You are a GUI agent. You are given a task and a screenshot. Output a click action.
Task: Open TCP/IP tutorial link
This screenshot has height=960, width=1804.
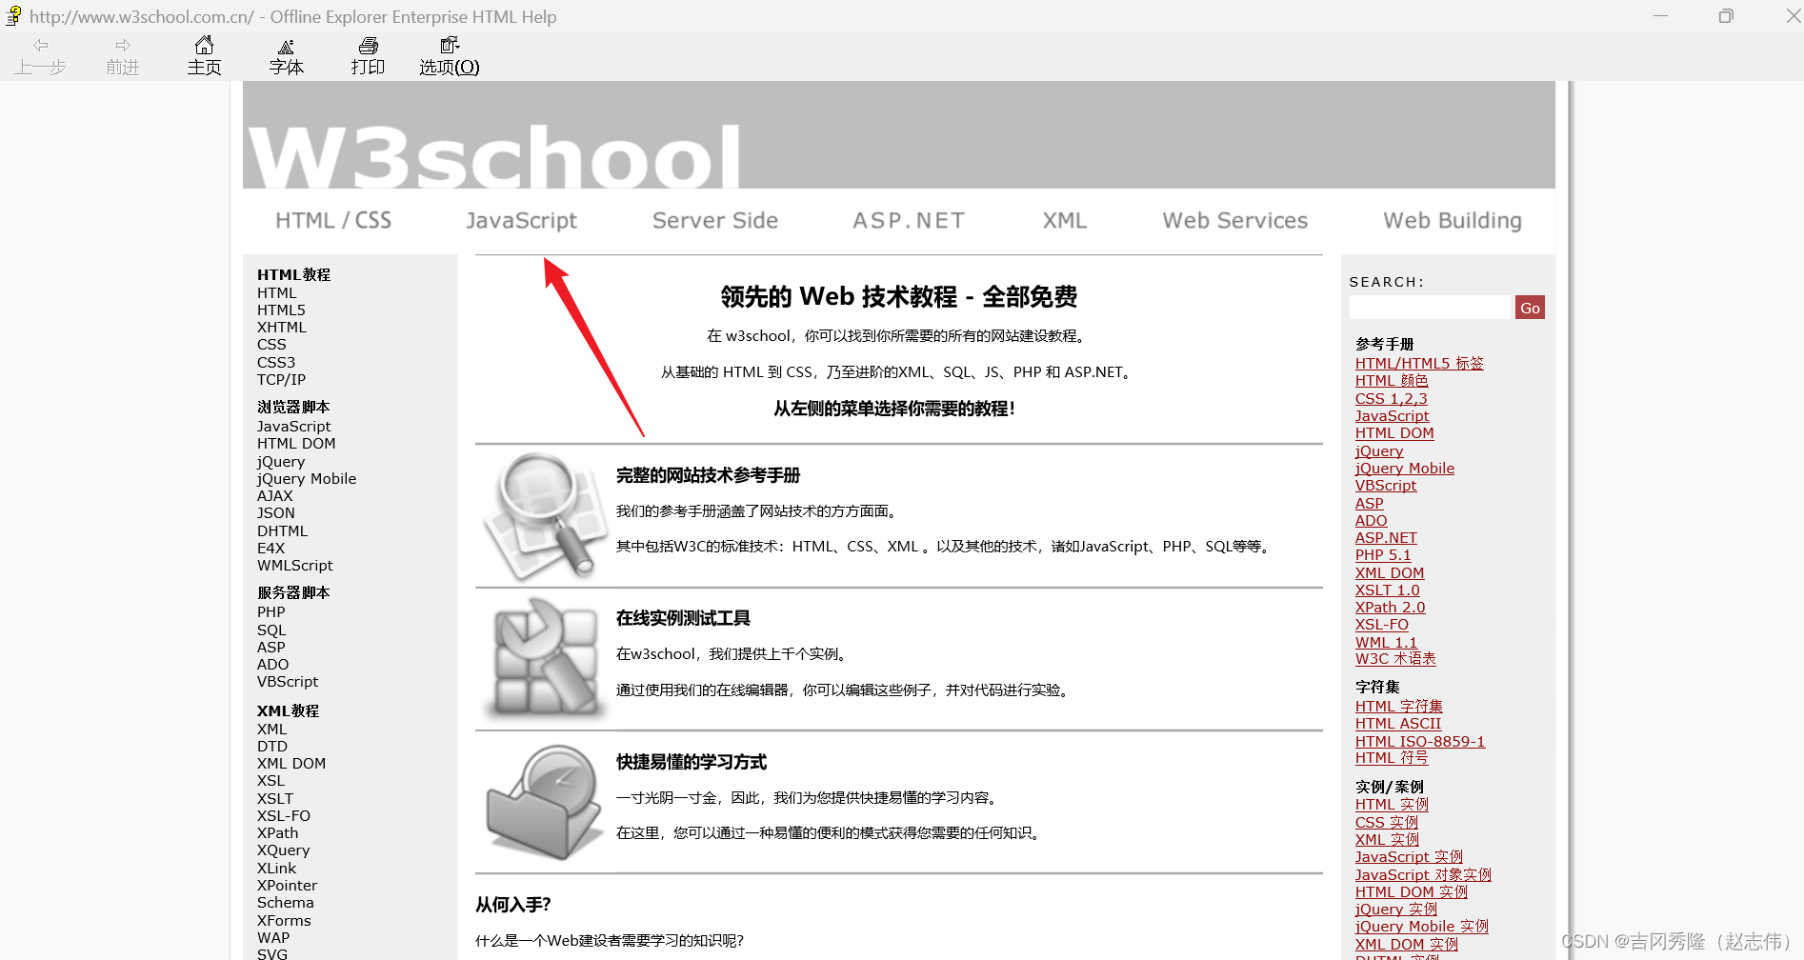281,380
